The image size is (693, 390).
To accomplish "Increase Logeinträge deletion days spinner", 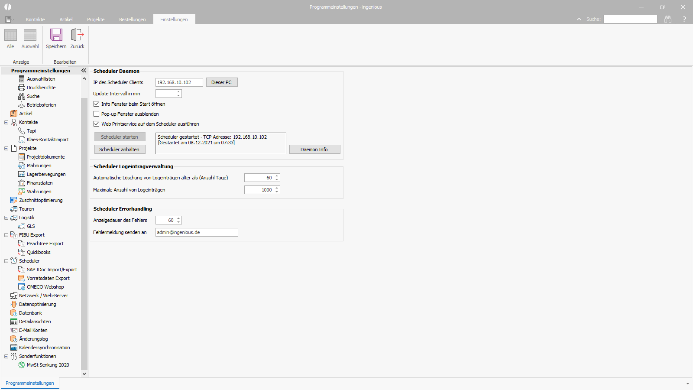I will coord(277,176).
